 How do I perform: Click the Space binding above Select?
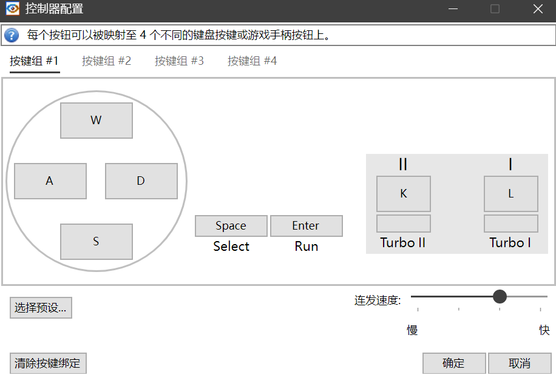tap(231, 225)
